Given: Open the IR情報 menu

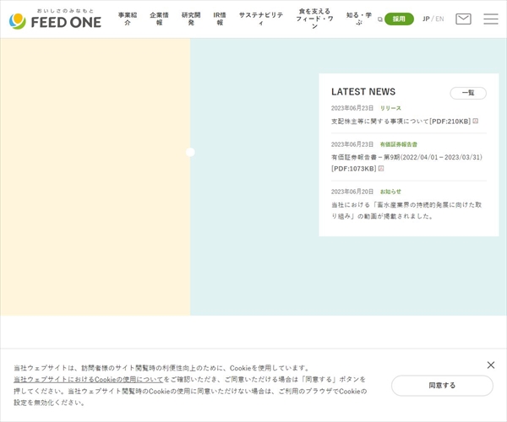Looking at the screenshot, I should coord(220,19).
